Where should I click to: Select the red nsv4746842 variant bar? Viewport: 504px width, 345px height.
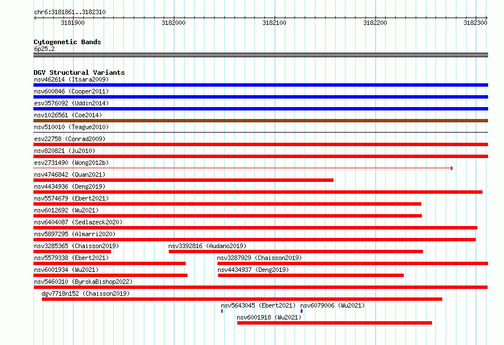(183, 180)
